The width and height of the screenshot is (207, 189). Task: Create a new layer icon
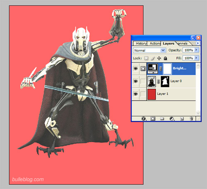182,119
